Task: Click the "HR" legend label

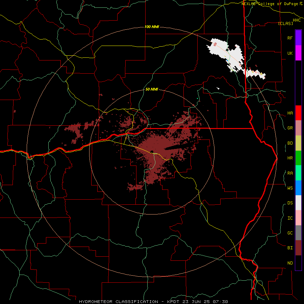Action: (x=290, y=158)
